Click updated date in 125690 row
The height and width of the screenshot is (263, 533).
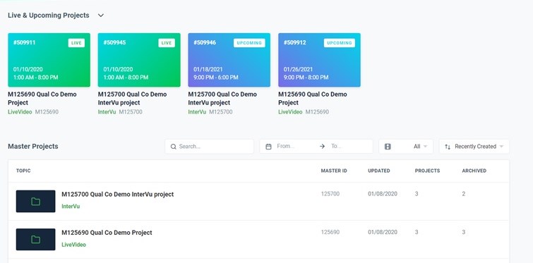click(x=383, y=233)
